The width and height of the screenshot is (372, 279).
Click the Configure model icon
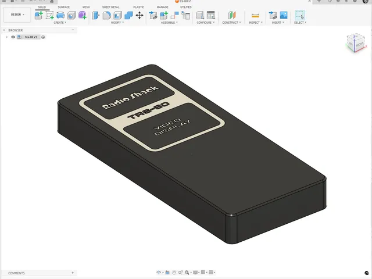[200, 16]
